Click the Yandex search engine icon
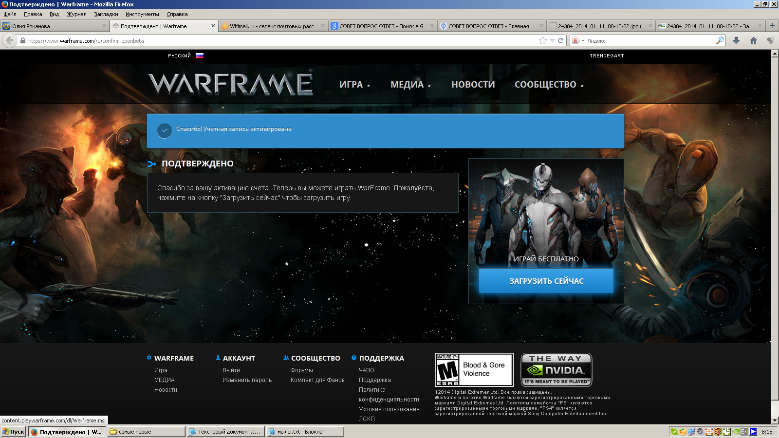This screenshot has width=779, height=438. [x=575, y=40]
